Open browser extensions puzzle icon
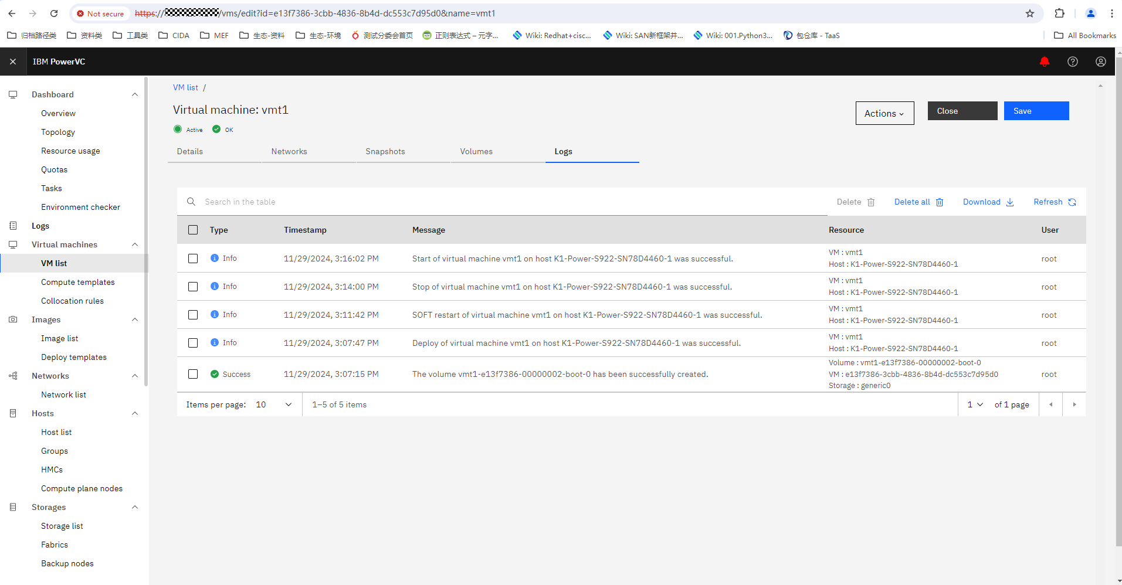This screenshot has height=585, width=1122. [1059, 13]
